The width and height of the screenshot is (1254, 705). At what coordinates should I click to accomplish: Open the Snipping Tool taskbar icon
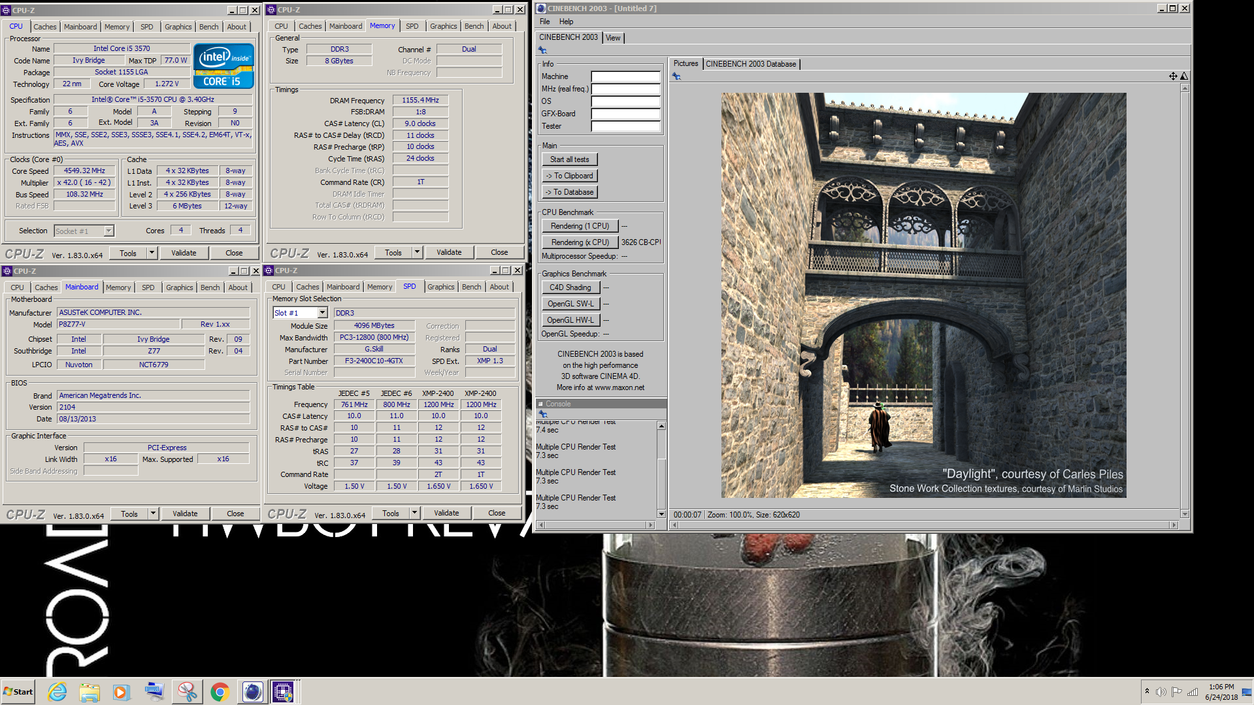[x=187, y=691]
